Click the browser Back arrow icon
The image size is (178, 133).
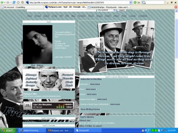coord(2,2)
